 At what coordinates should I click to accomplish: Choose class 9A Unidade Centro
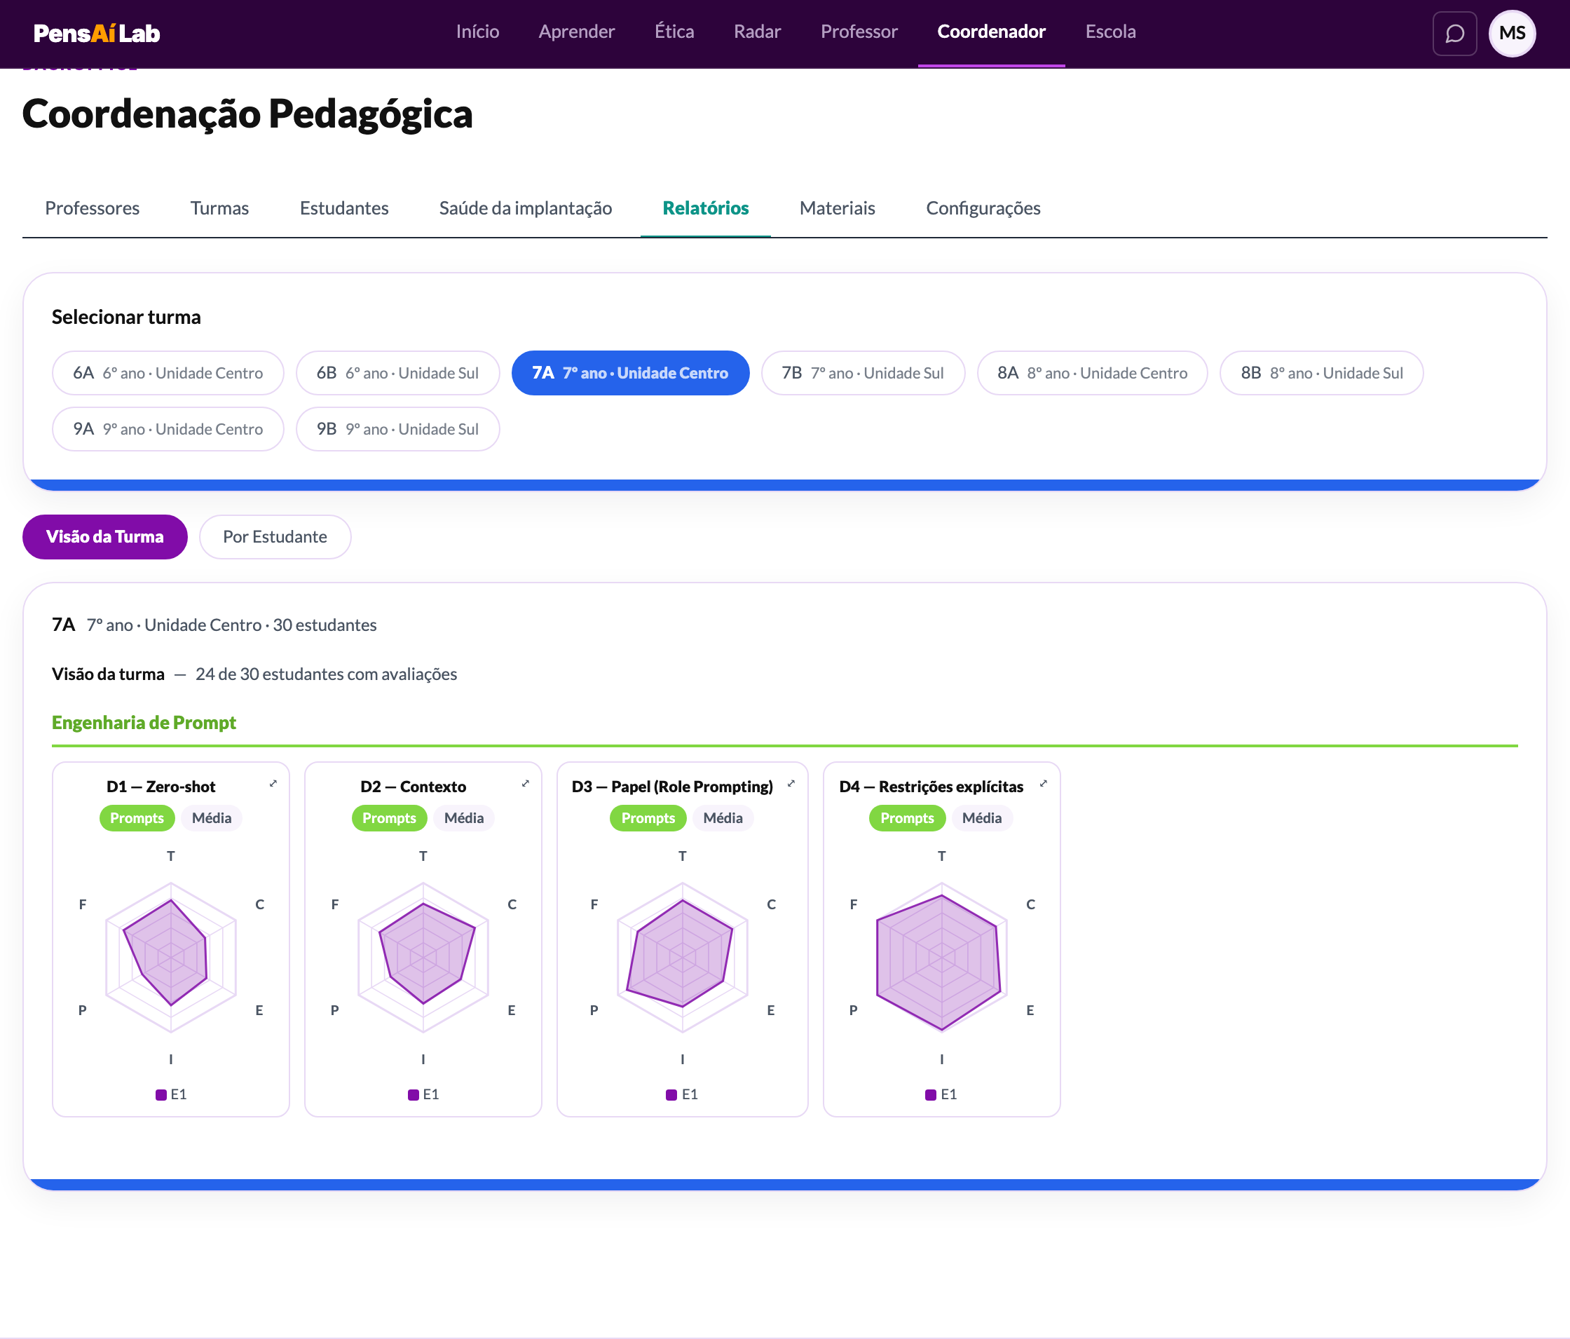[x=168, y=429]
